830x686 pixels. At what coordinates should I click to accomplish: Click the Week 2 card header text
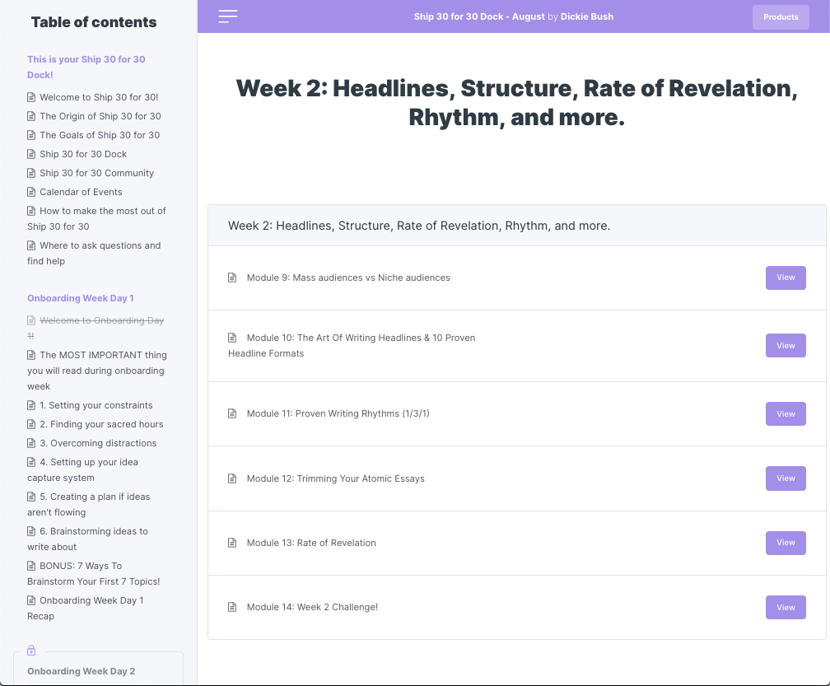coord(419,226)
